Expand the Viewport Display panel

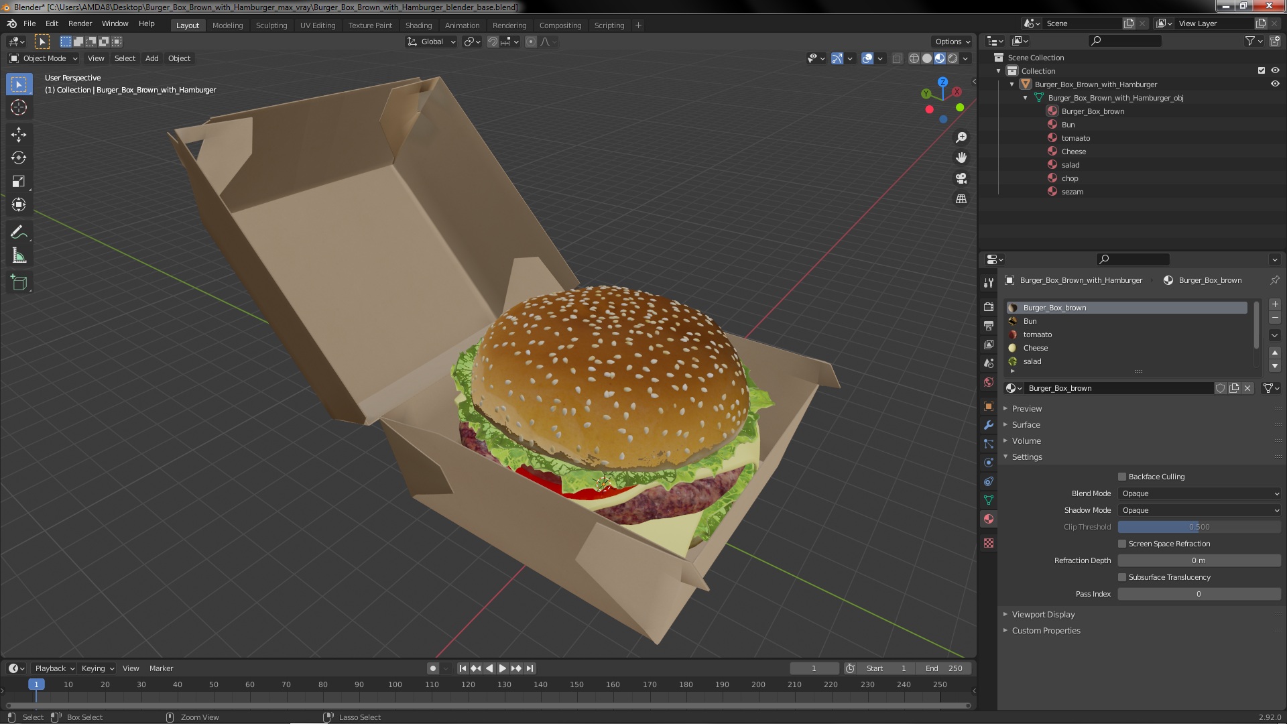coord(1043,614)
